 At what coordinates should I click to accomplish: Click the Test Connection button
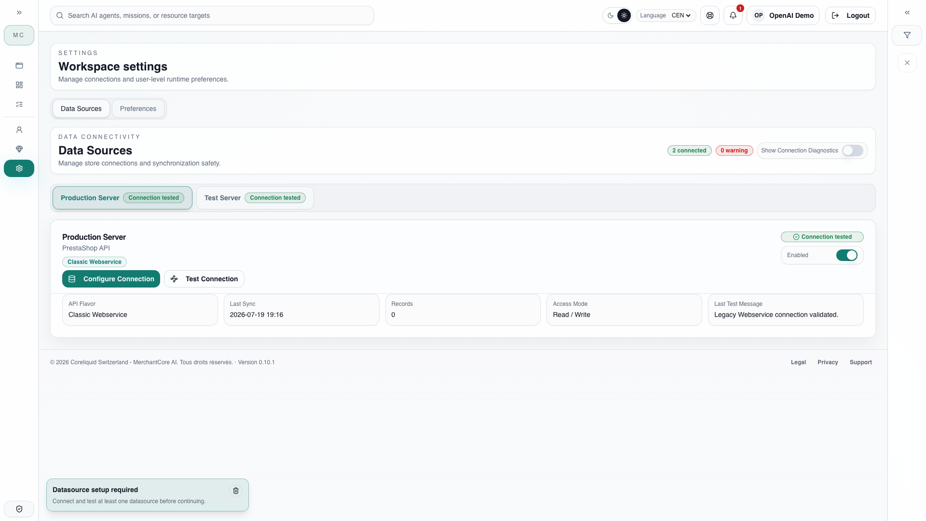tap(204, 279)
